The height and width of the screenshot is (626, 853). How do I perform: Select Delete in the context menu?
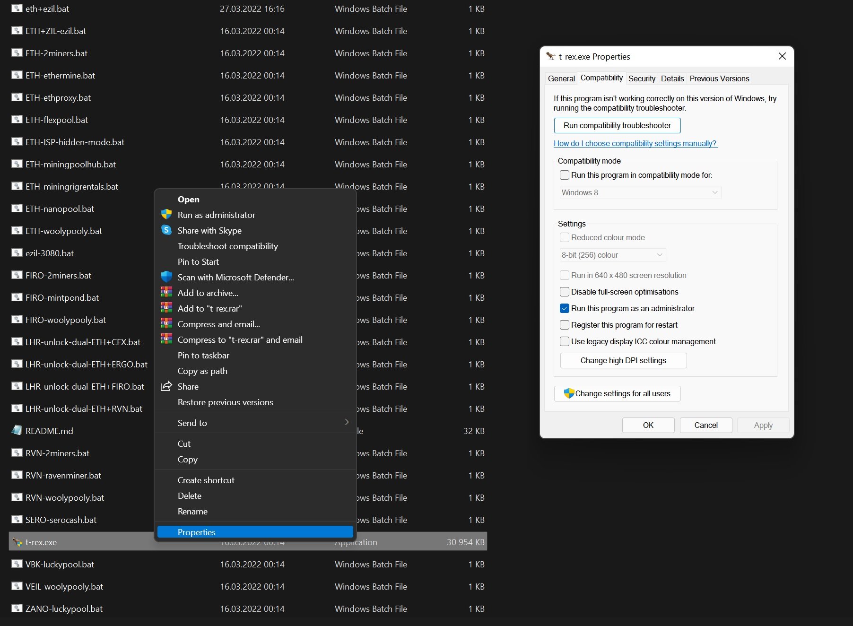tap(255, 496)
